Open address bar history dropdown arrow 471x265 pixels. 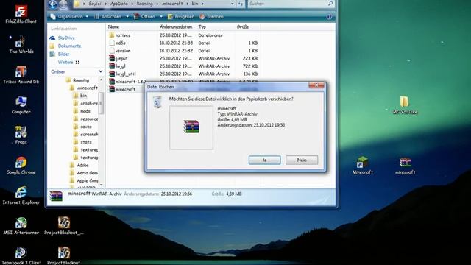coord(233,4)
